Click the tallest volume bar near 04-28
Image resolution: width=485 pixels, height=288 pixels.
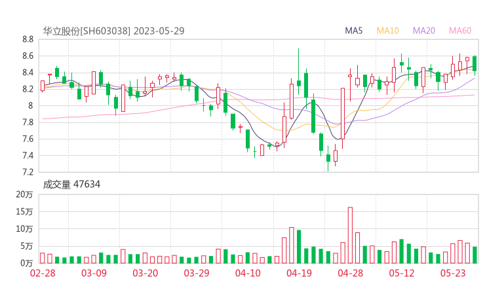tap(350, 235)
